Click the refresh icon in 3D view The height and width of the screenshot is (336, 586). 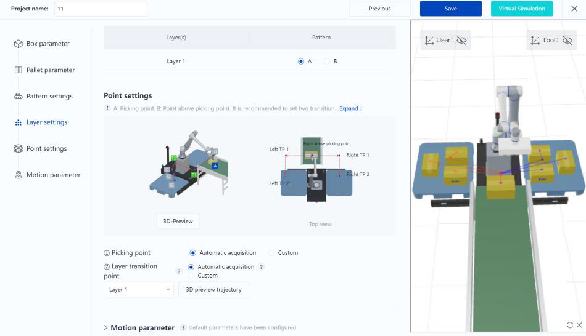point(569,325)
